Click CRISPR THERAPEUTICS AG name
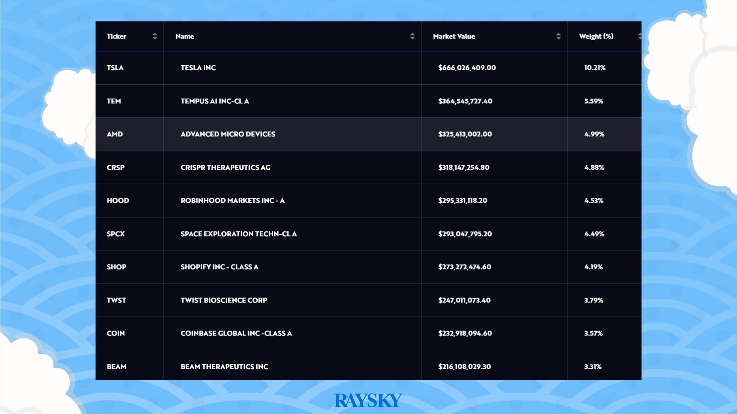Image resolution: width=737 pixels, height=414 pixels. [226, 168]
